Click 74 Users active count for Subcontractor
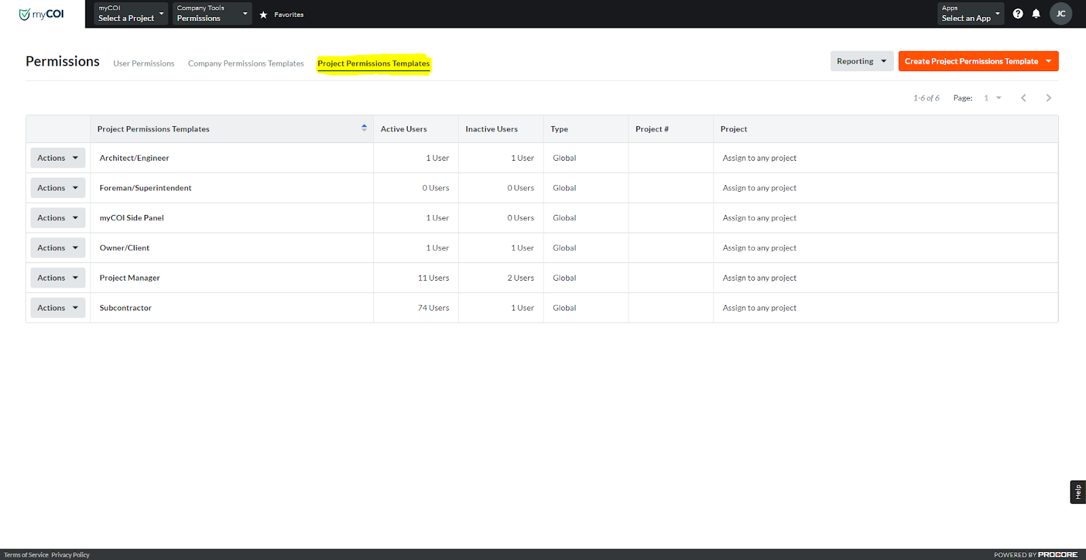1086x560 pixels. 433,308
